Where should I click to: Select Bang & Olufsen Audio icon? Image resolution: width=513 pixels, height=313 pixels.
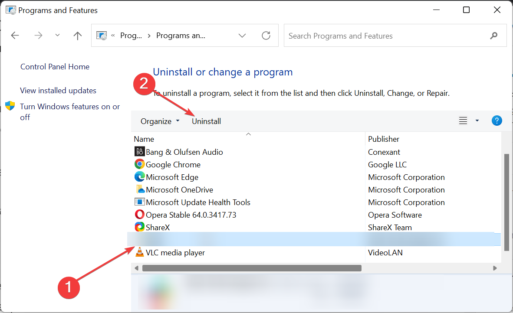pos(140,151)
